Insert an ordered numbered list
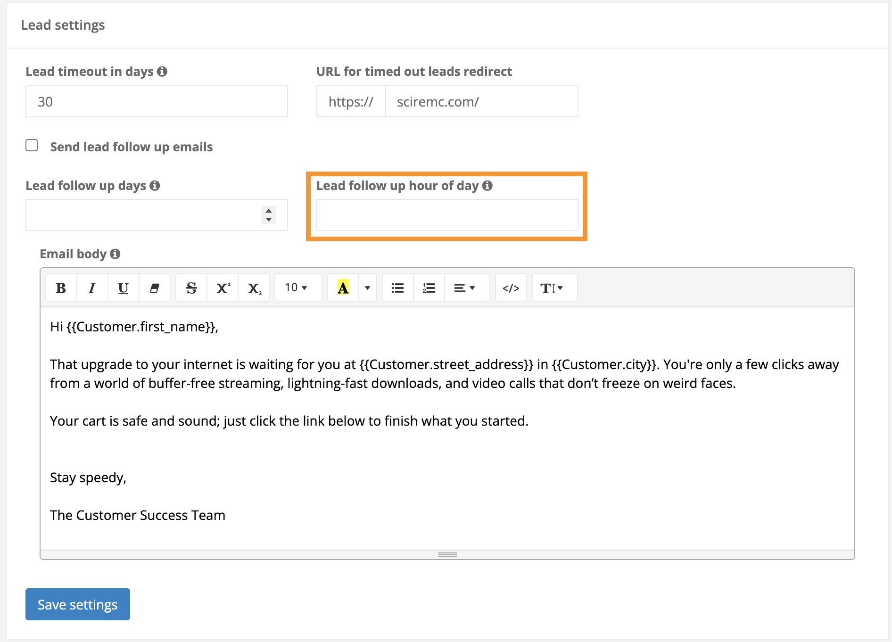Image resolution: width=892 pixels, height=642 pixels. tap(428, 287)
